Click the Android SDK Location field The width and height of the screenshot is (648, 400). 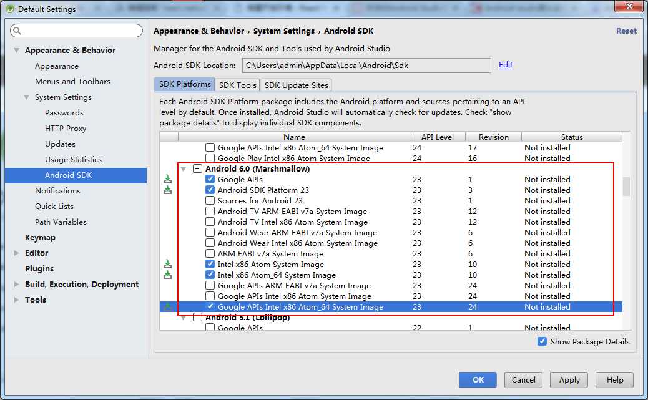[366, 66]
